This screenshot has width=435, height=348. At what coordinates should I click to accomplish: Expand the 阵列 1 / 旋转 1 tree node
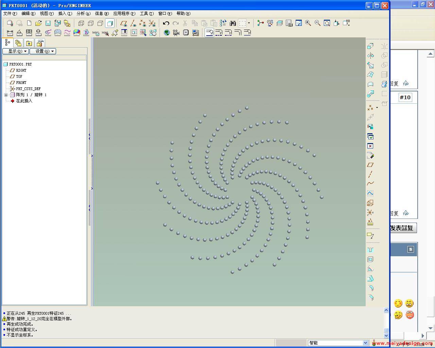pyautogui.click(x=6, y=95)
